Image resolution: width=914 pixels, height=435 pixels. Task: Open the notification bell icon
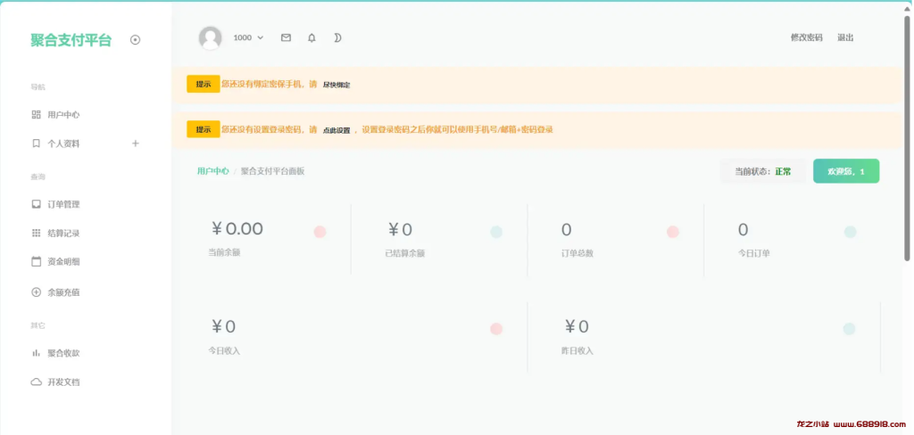[312, 37]
